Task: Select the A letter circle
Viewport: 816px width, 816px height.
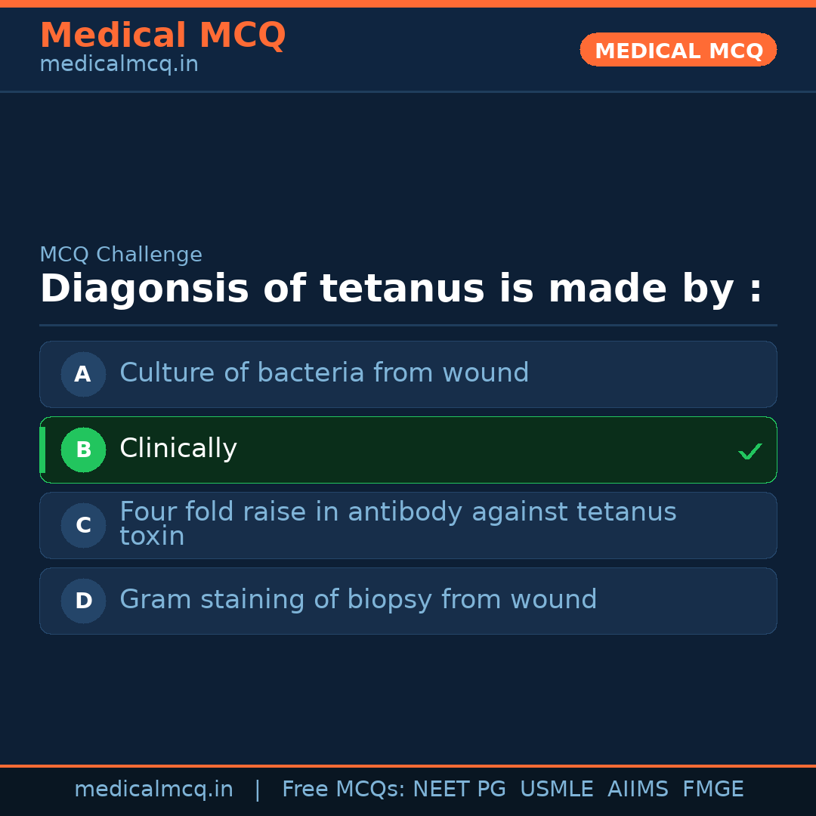Action: pos(83,374)
